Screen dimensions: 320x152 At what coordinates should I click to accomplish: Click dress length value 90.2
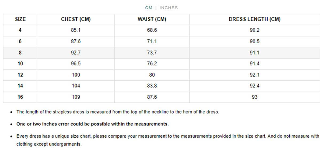(255, 30)
